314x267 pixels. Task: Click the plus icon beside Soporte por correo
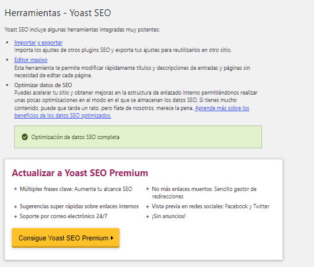(x=15, y=216)
